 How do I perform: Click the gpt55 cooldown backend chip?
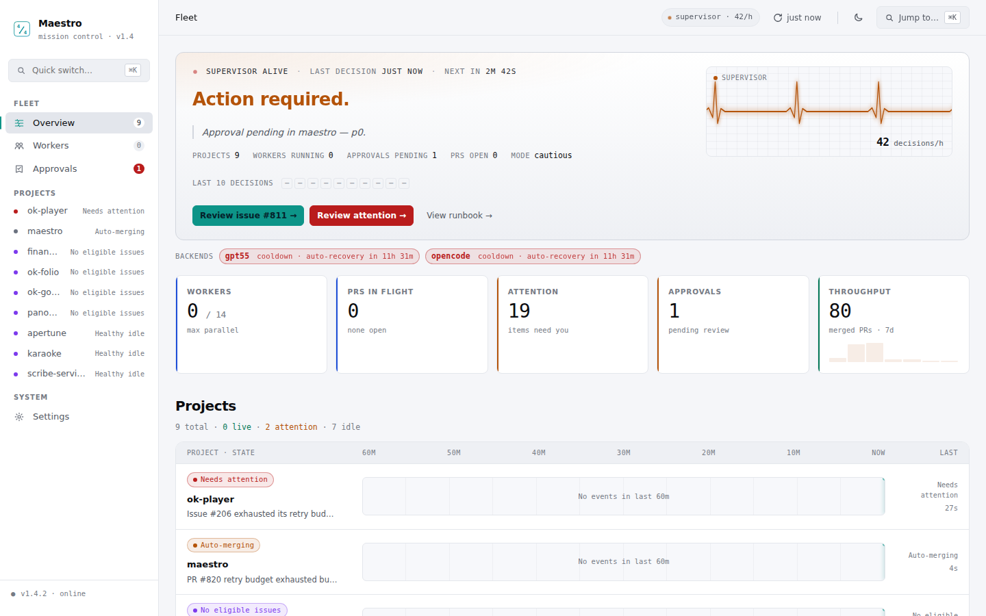coord(319,256)
